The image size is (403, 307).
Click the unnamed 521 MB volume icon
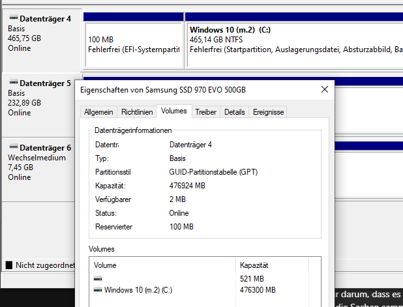98,279
